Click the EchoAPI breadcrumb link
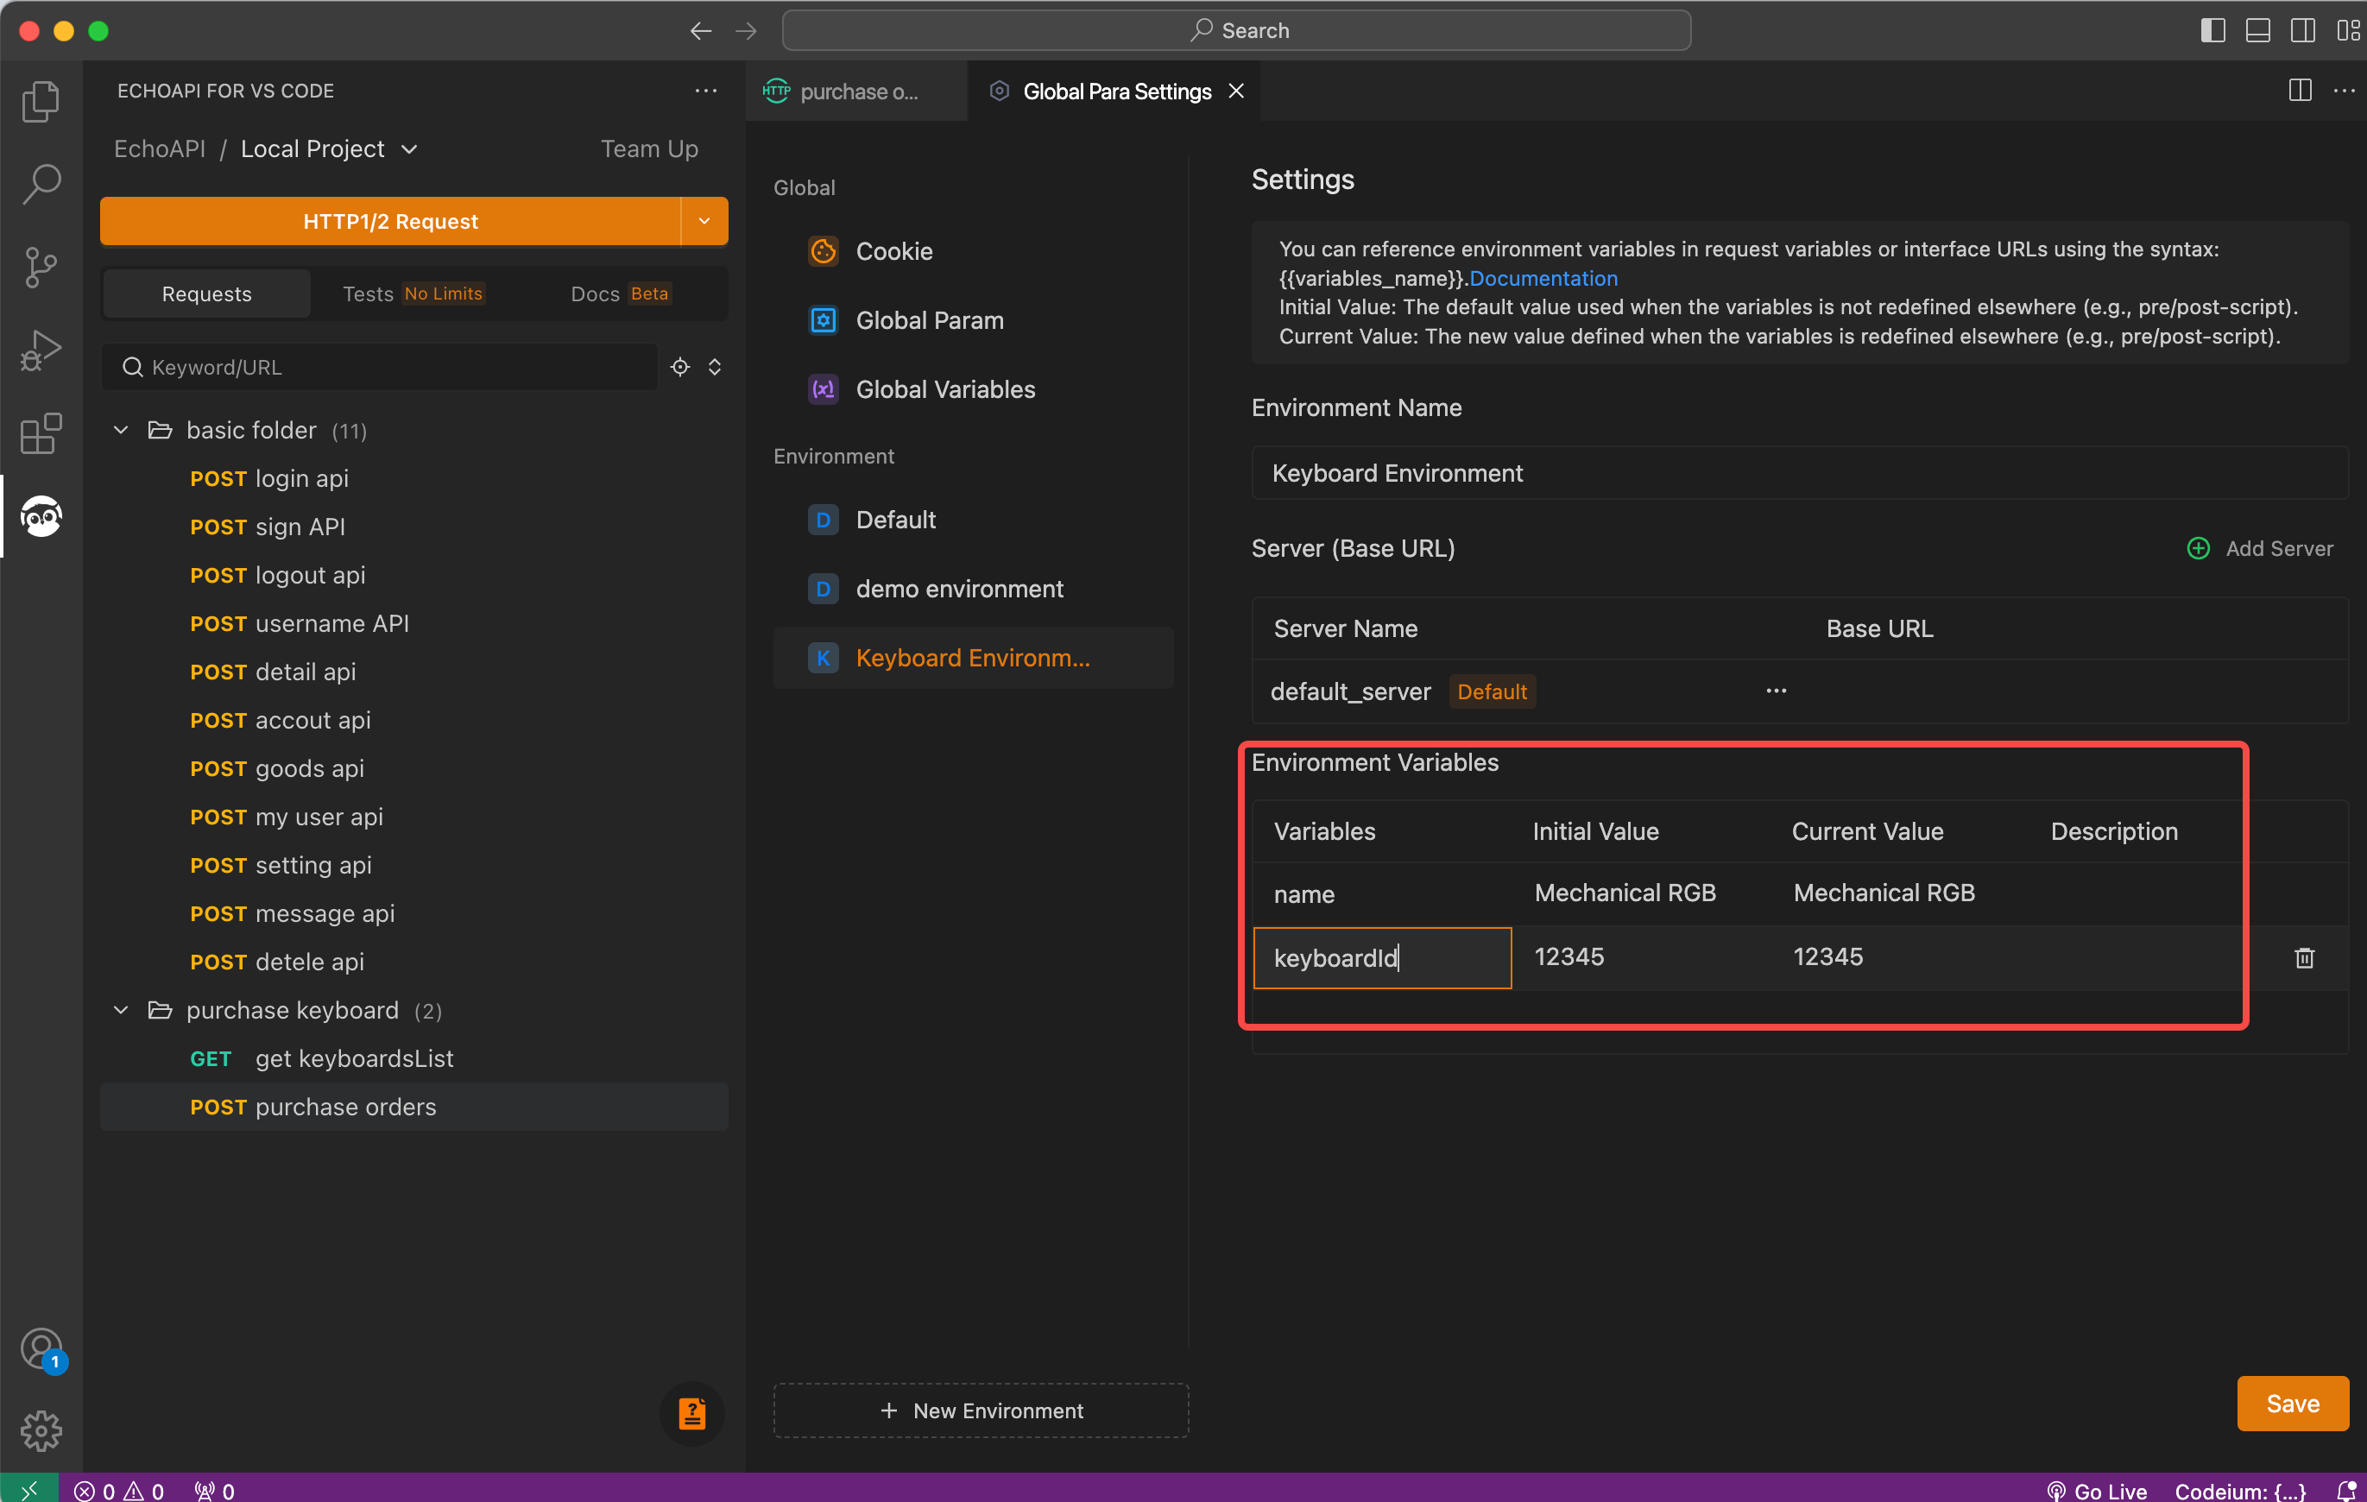2367x1502 pixels. [159, 148]
